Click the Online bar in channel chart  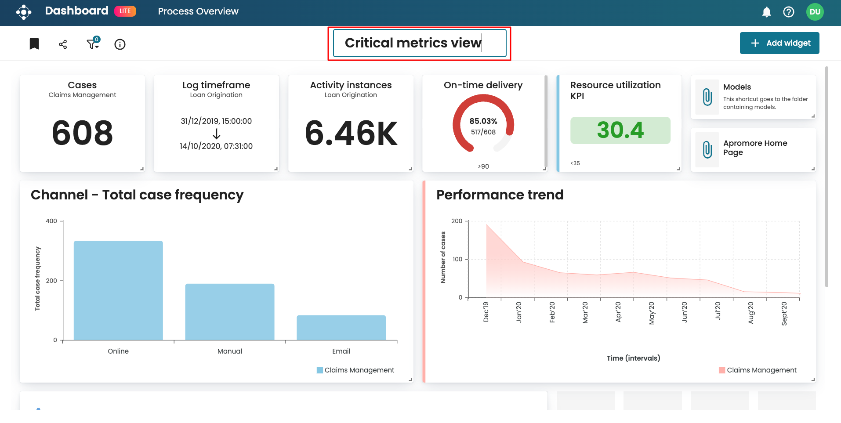tap(118, 290)
